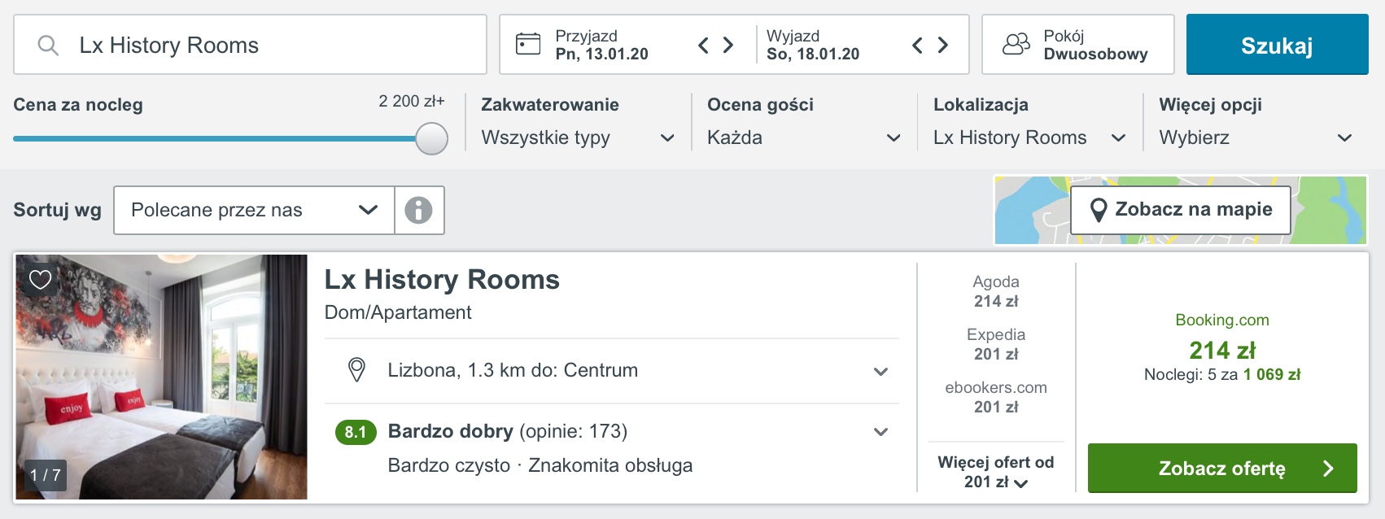The width and height of the screenshot is (1385, 519).
Task: Click the search magnifier icon
Action: (48, 46)
